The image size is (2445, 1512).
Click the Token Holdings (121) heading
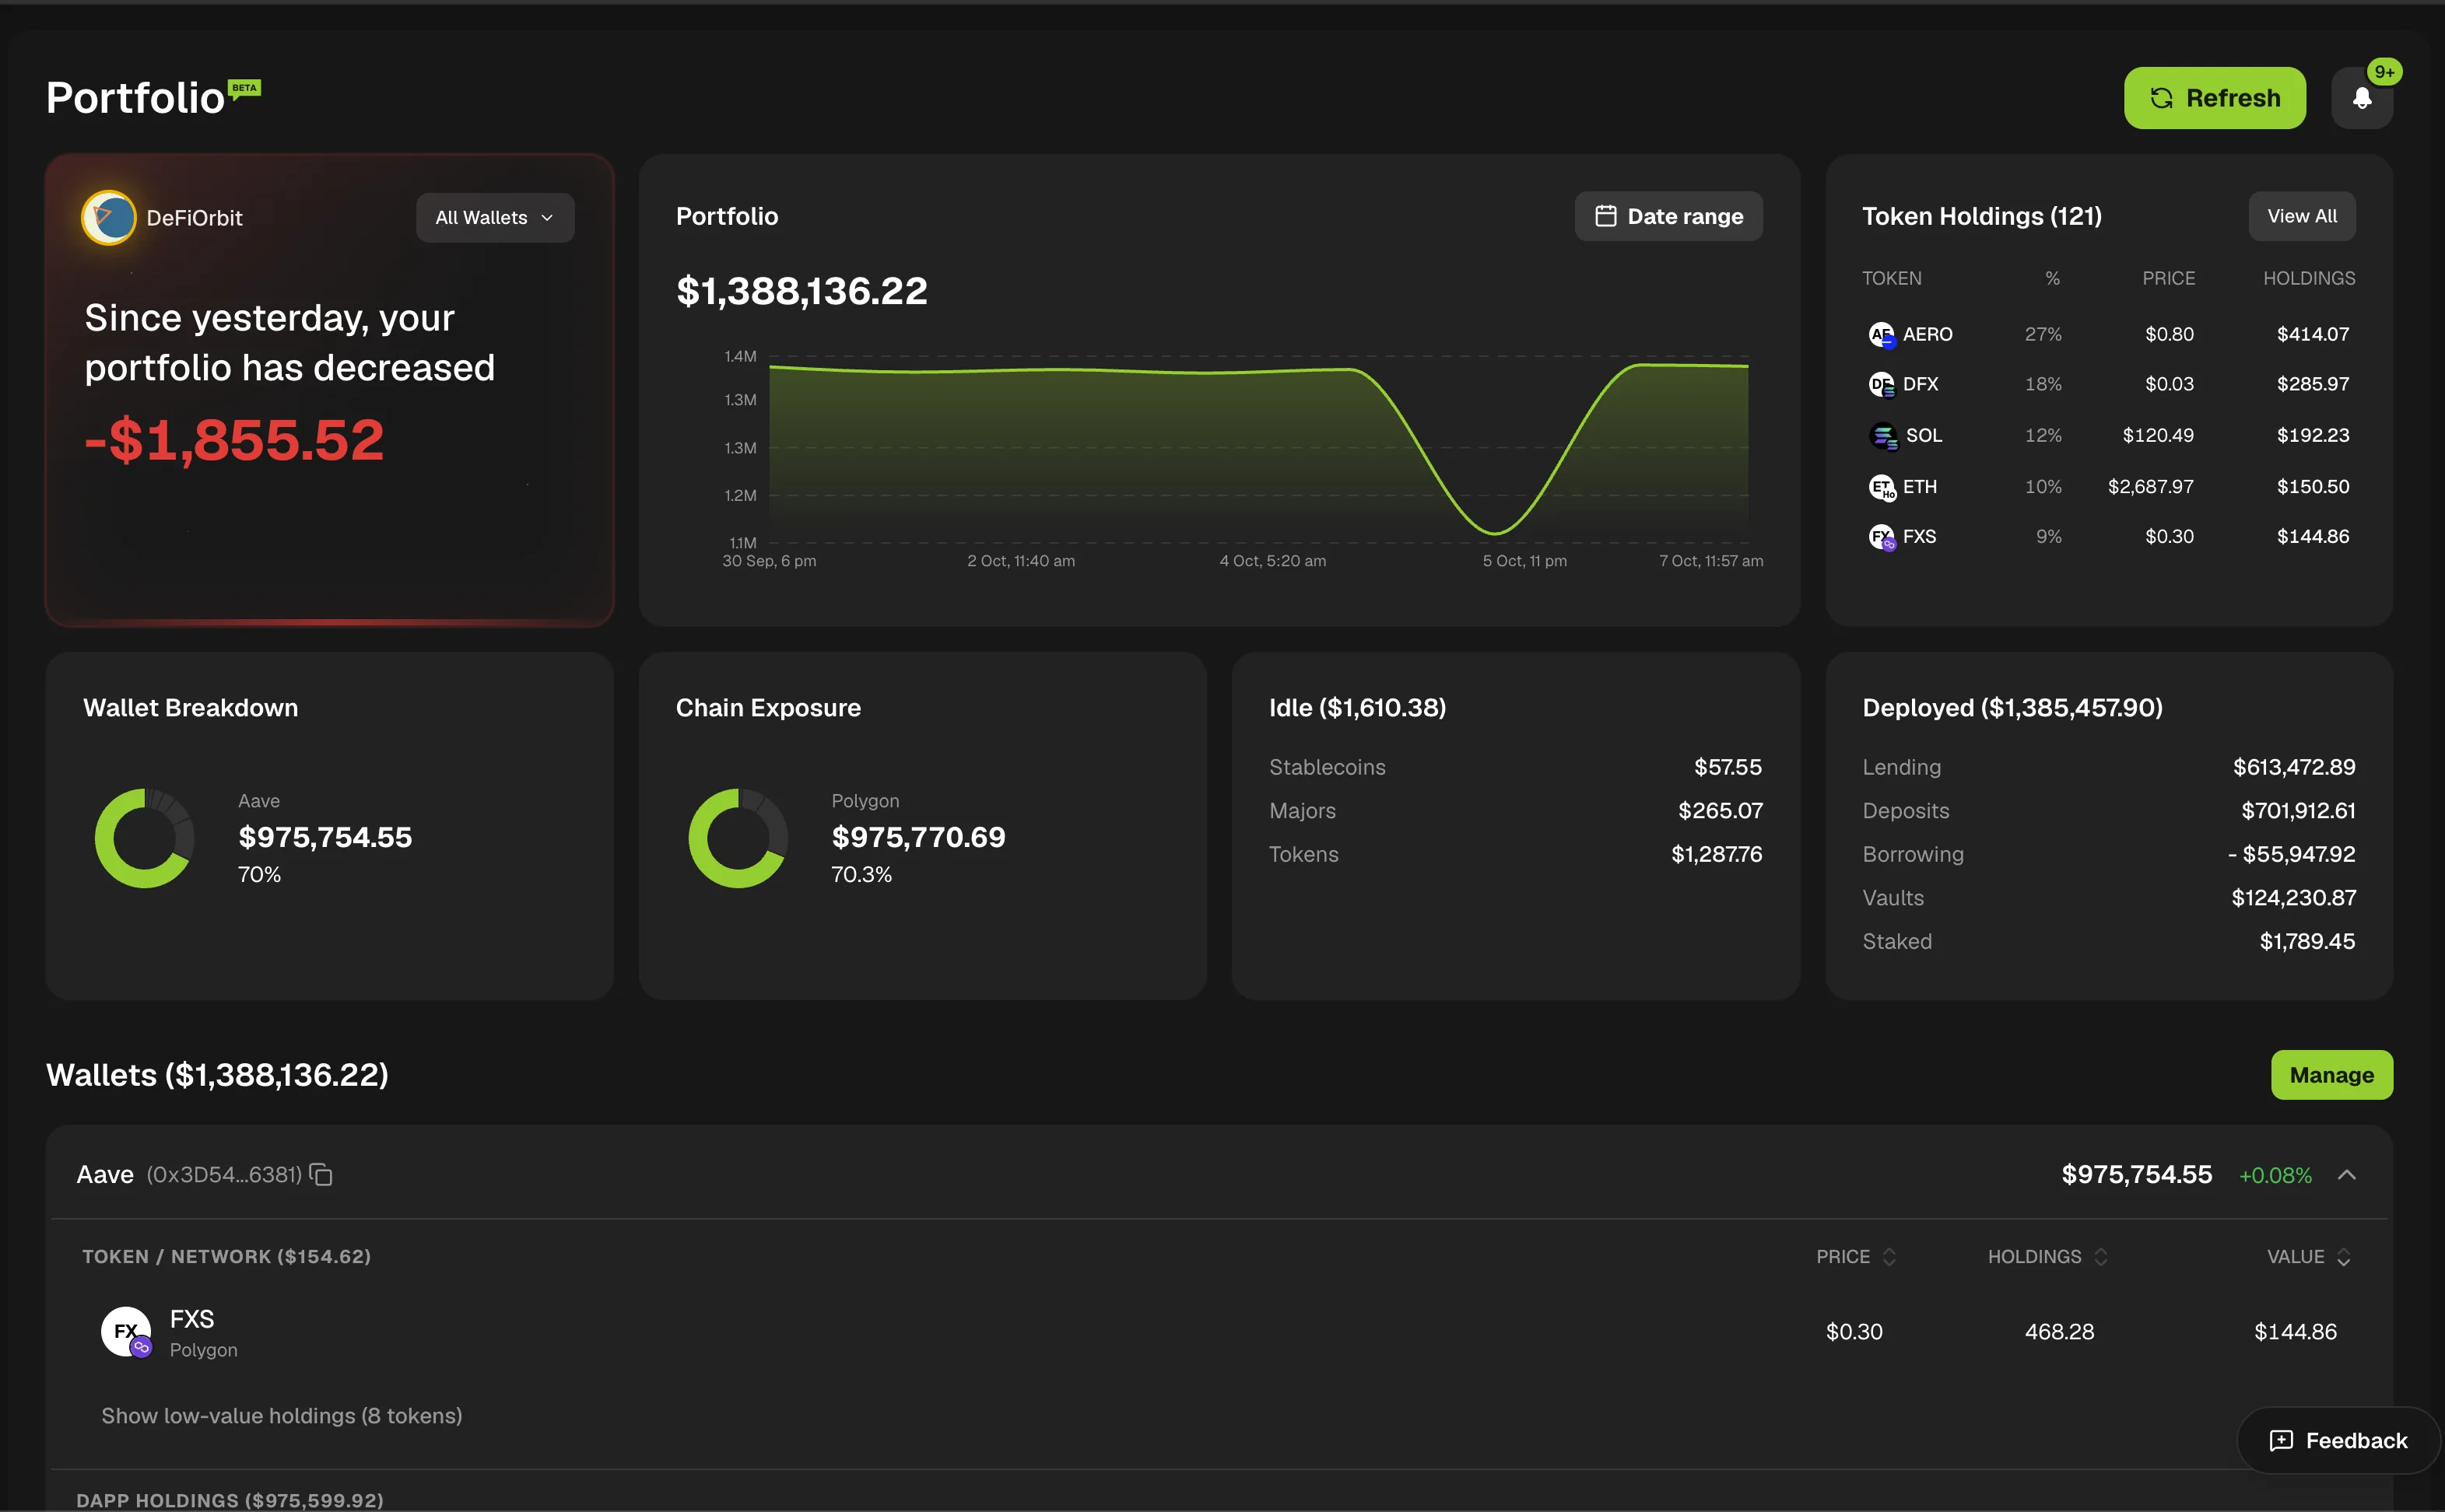[1980, 216]
